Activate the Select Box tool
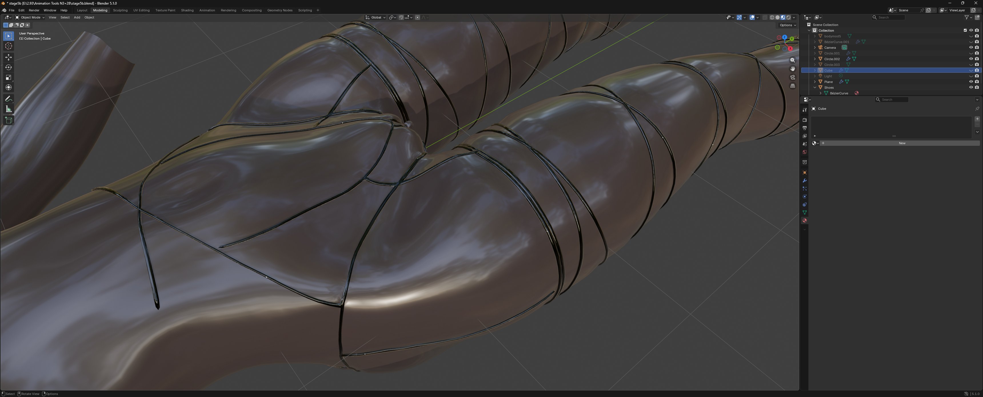The image size is (983, 397). [x=8, y=36]
